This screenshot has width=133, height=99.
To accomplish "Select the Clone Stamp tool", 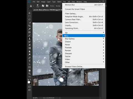I will click(29, 38).
